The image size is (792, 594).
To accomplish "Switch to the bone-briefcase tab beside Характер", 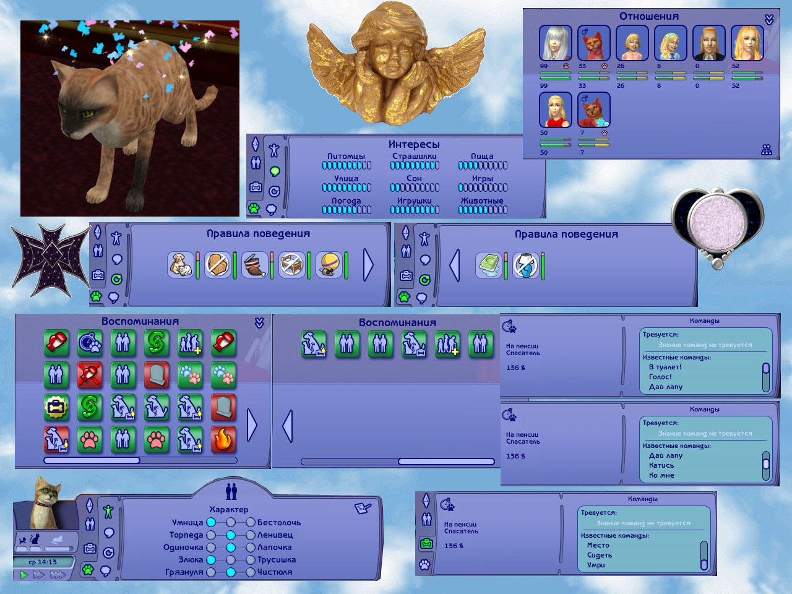I will coord(90,548).
